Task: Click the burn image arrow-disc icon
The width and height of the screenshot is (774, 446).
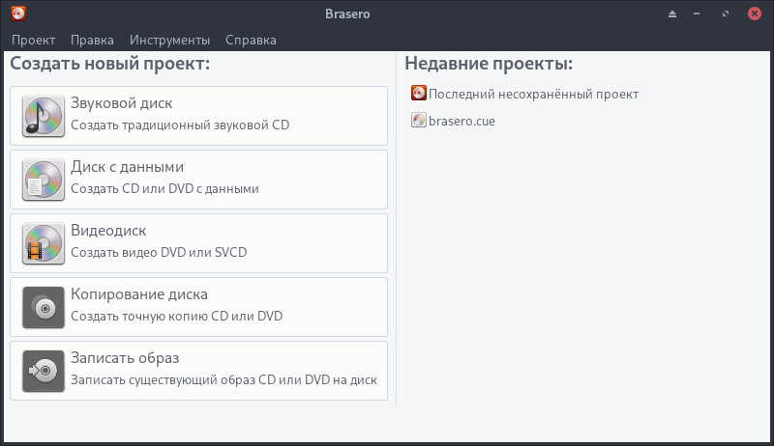Action: click(44, 371)
